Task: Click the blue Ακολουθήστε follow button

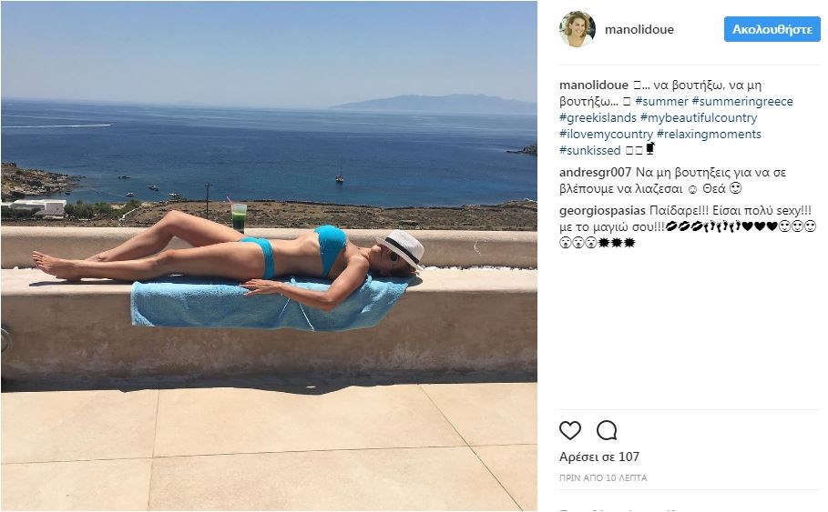Action: 772,29
